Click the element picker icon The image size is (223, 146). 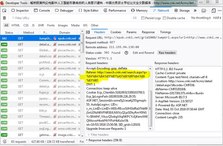click(x=5, y=11)
